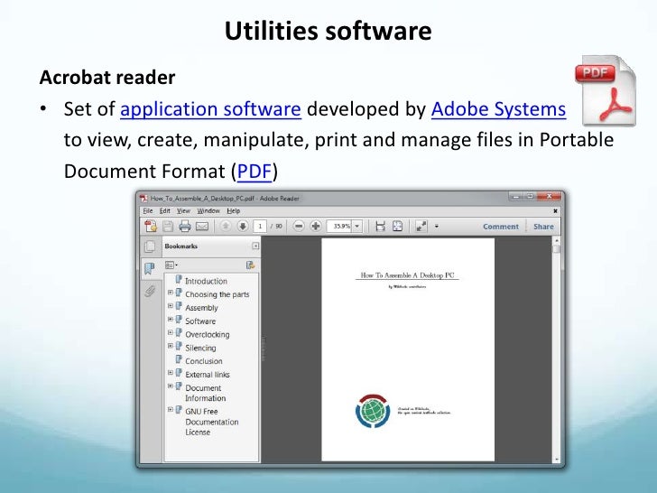Click the Adobe Reader title bar PDF icon
The image size is (657, 493).
(144, 199)
